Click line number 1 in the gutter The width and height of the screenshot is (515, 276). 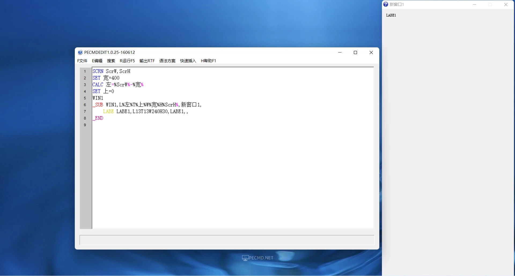85,71
